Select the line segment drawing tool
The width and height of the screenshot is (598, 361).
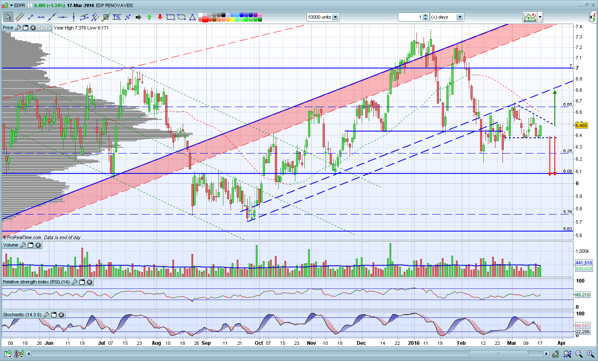pos(30,17)
